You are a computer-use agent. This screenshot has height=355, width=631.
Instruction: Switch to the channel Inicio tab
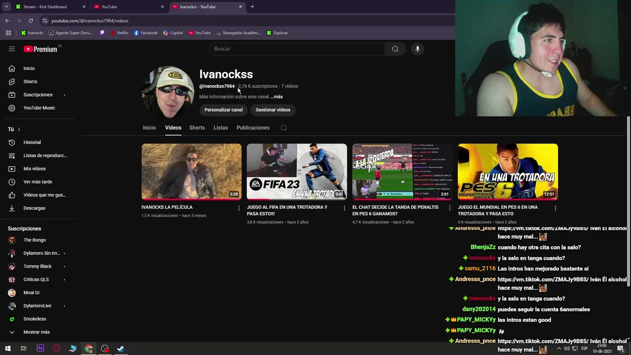pos(149,128)
